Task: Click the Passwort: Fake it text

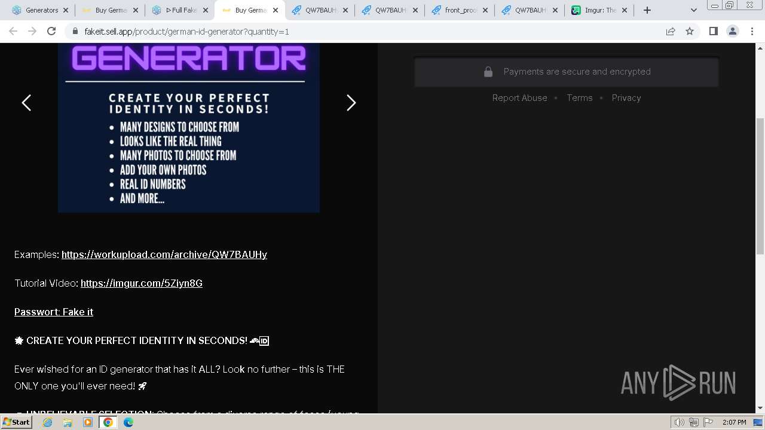Action: pyautogui.click(x=54, y=312)
